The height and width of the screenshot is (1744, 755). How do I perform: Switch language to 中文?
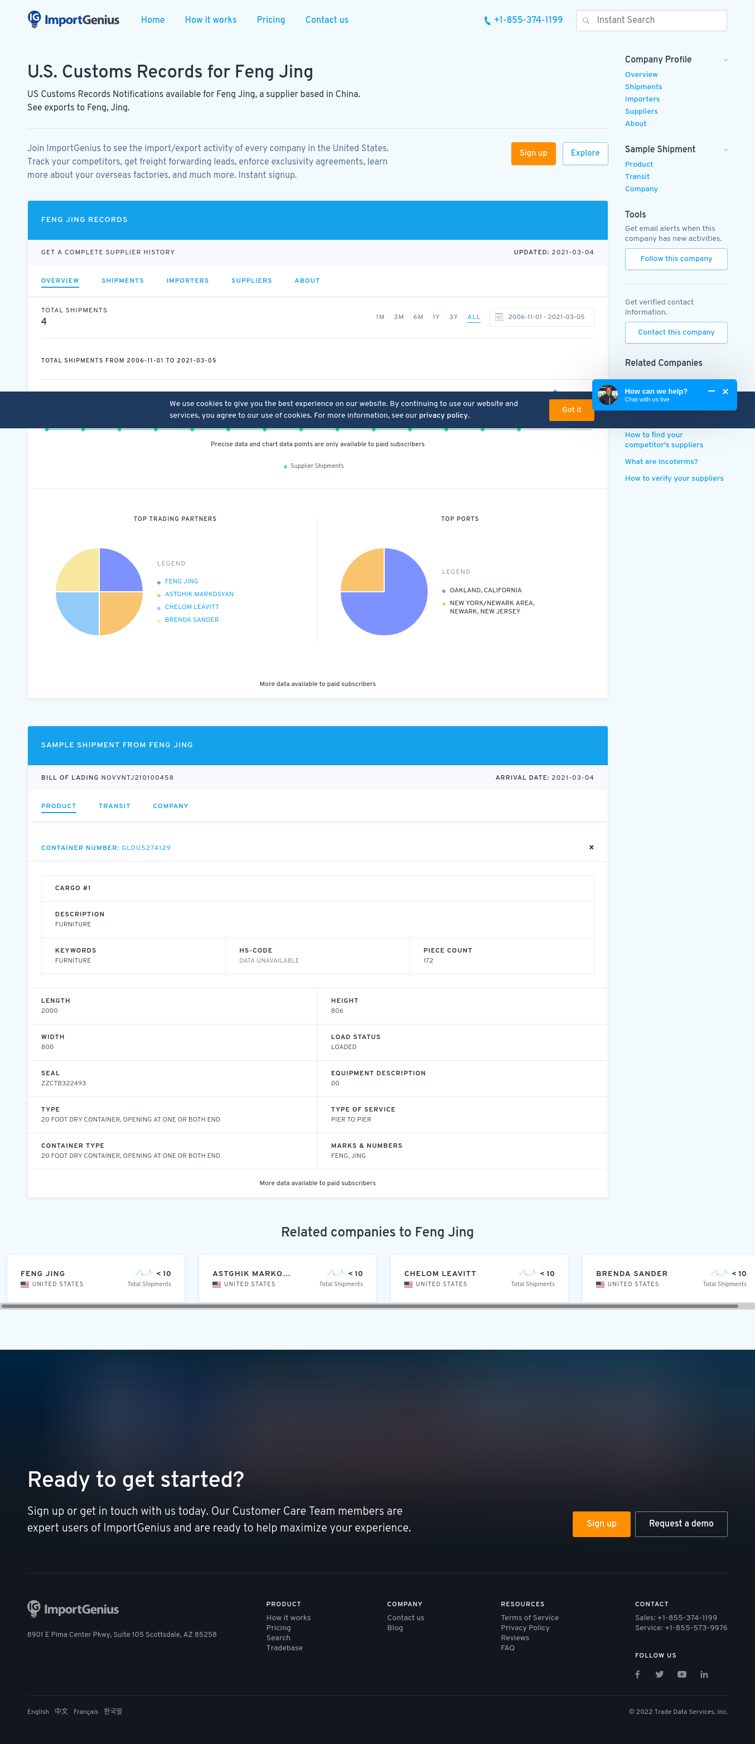(x=61, y=1712)
